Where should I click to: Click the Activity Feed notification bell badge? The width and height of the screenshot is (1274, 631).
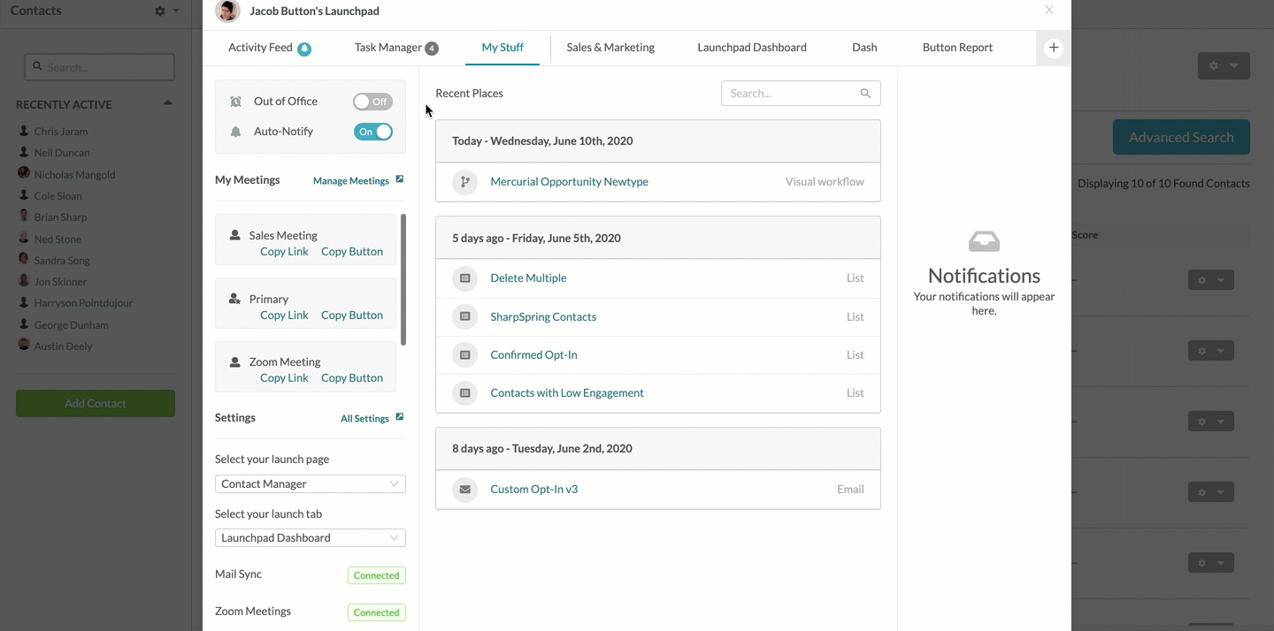(304, 49)
